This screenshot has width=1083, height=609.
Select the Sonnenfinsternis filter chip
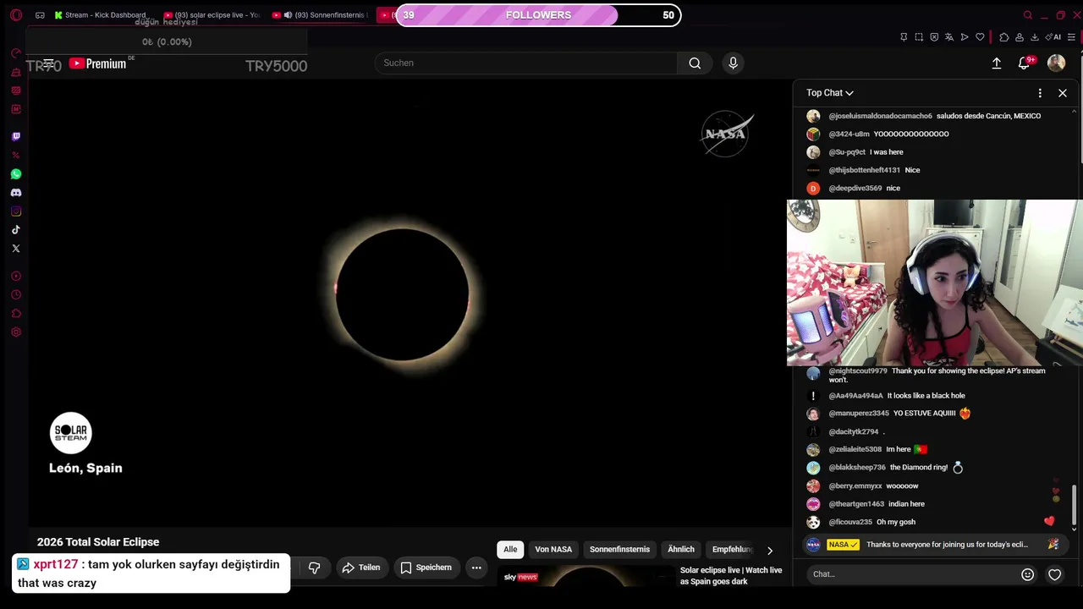click(619, 550)
